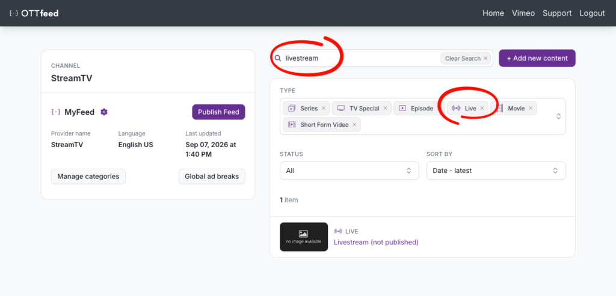Click the MyFeed braces icon
Screen dimensions: 616x296
click(56, 112)
